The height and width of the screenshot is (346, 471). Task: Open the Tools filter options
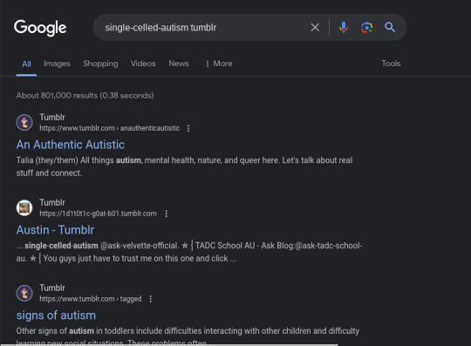(x=391, y=64)
